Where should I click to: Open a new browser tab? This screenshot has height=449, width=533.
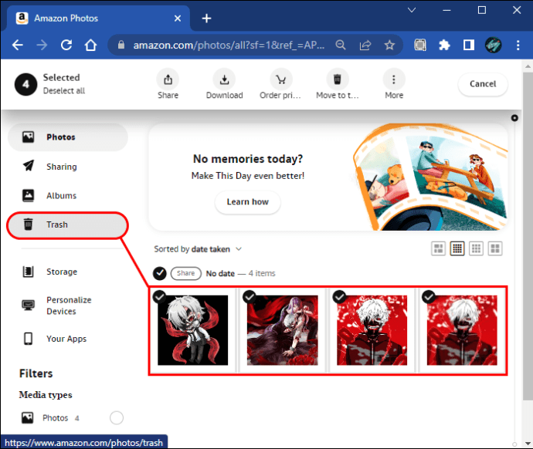206,19
